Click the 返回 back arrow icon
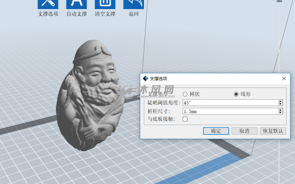 coord(134,4)
